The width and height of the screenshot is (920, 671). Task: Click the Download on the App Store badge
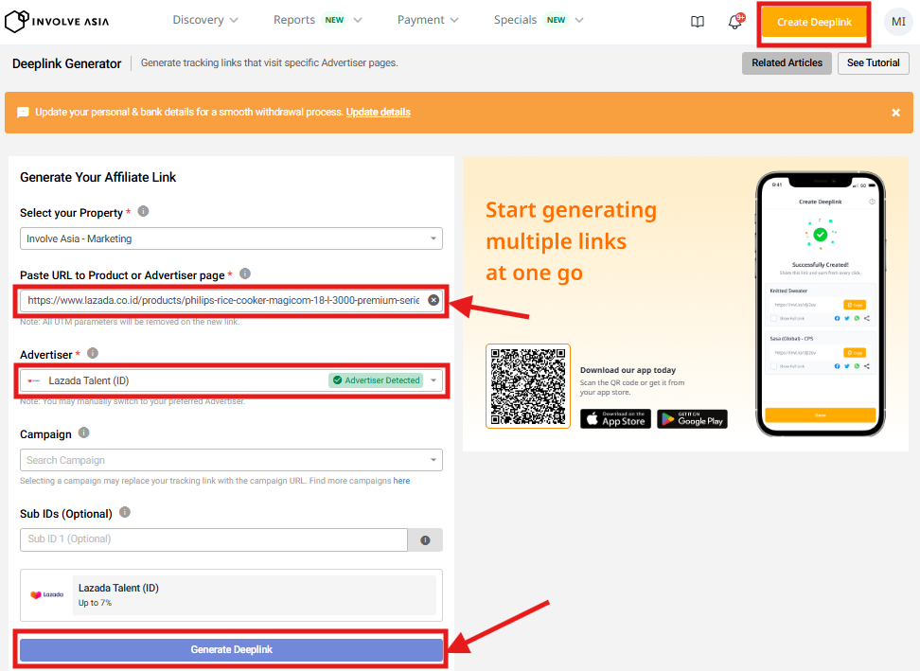pos(615,418)
